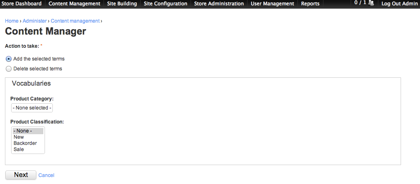Click the Cancel link
The image size is (420, 184).
pyautogui.click(x=46, y=175)
